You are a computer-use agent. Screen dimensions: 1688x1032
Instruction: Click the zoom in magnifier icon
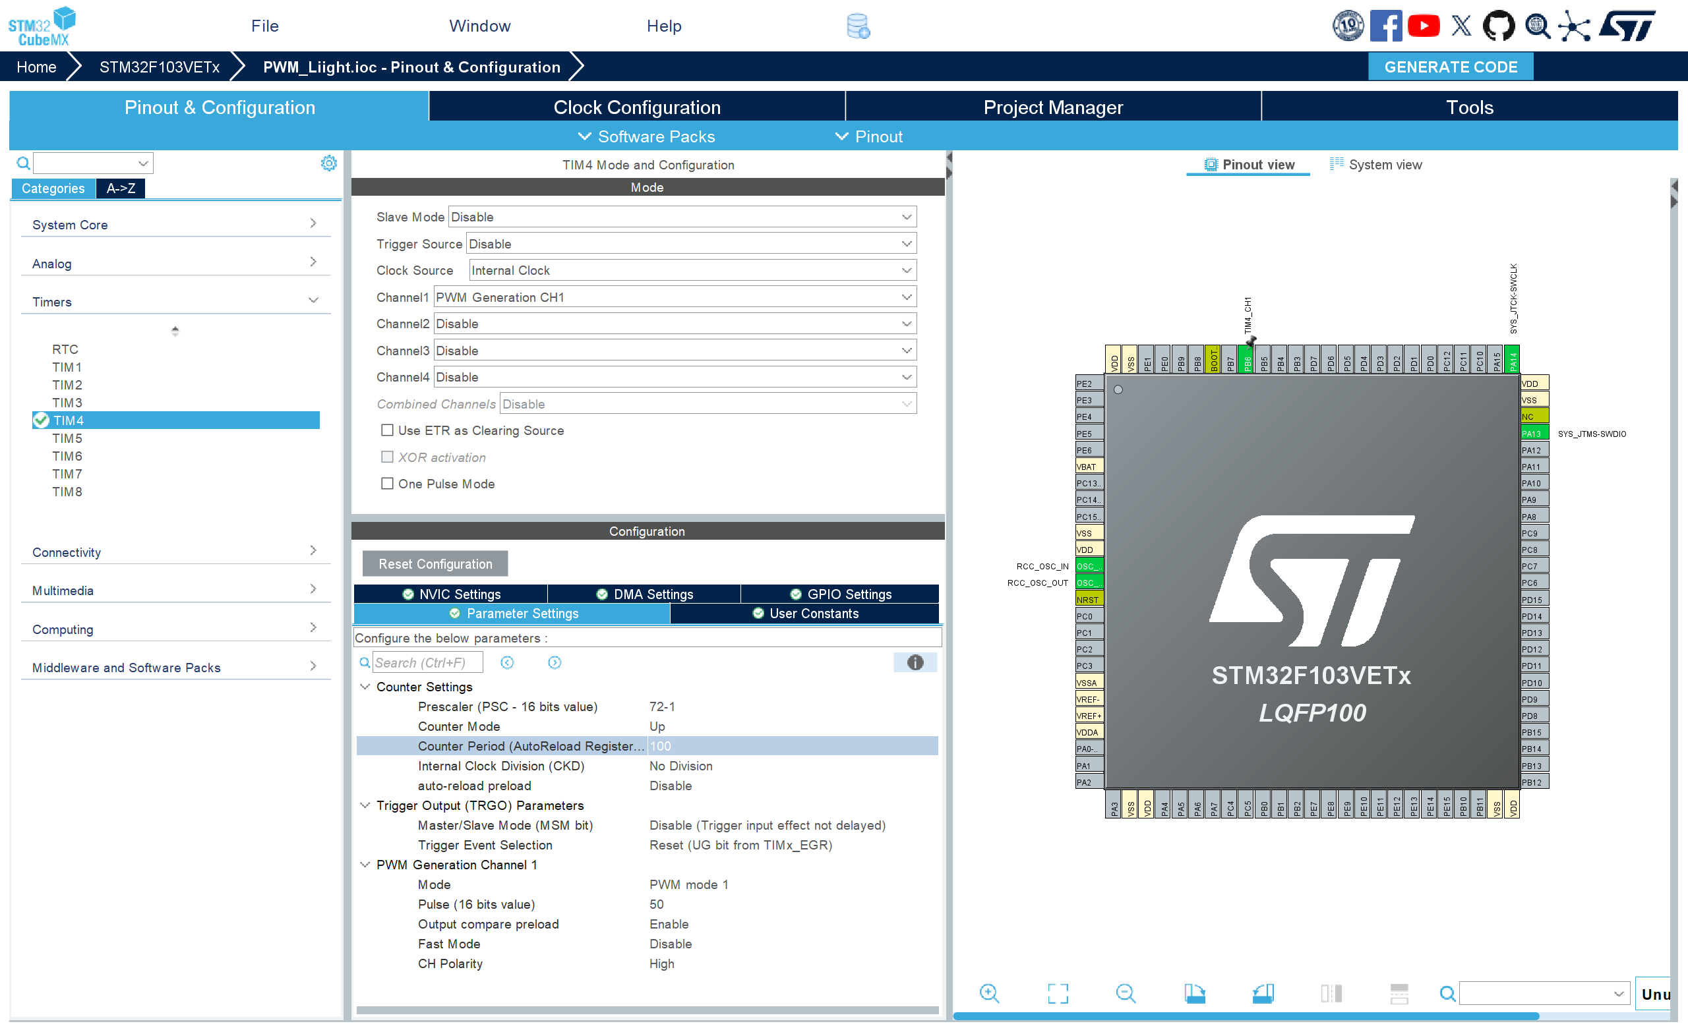pyautogui.click(x=989, y=993)
